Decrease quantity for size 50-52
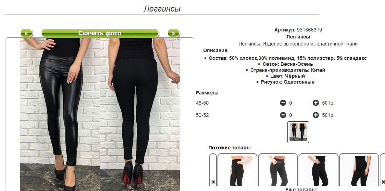This screenshot has width=385, height=191. click(283, 115)
